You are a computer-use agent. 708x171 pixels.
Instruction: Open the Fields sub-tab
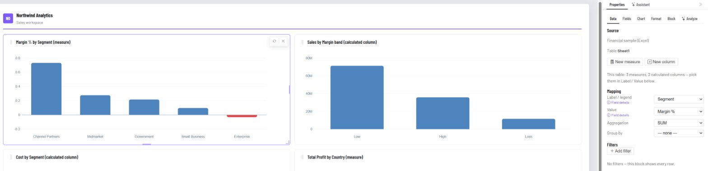627,18
